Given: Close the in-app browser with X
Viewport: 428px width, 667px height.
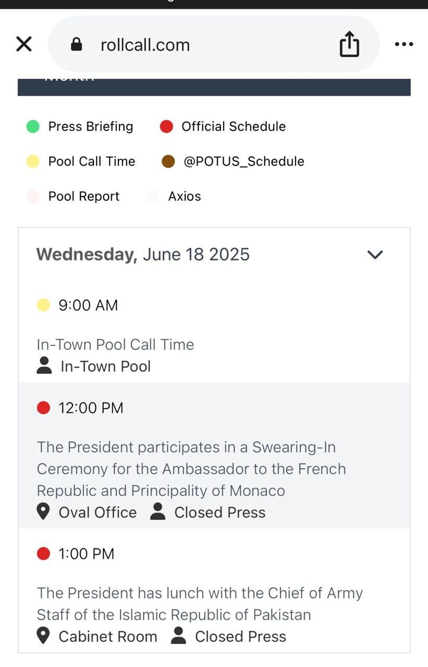Looking at the screenshot, I should pos(24,44).
